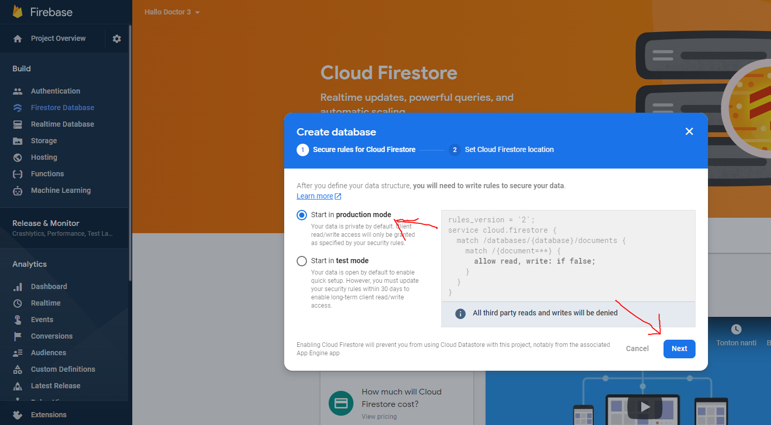The width and height of the screenshot is (771, 425).
Task: Select Start in test mode
Action: [302, 261]
